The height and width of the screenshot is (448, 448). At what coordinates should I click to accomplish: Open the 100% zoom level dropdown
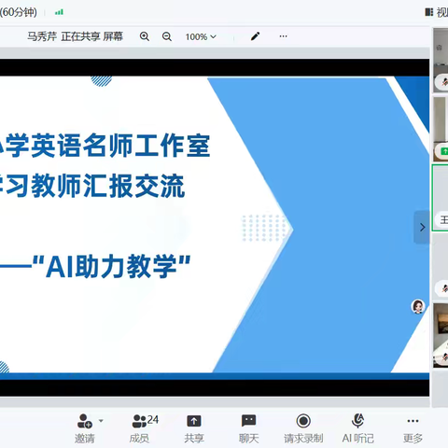[201, 36]
